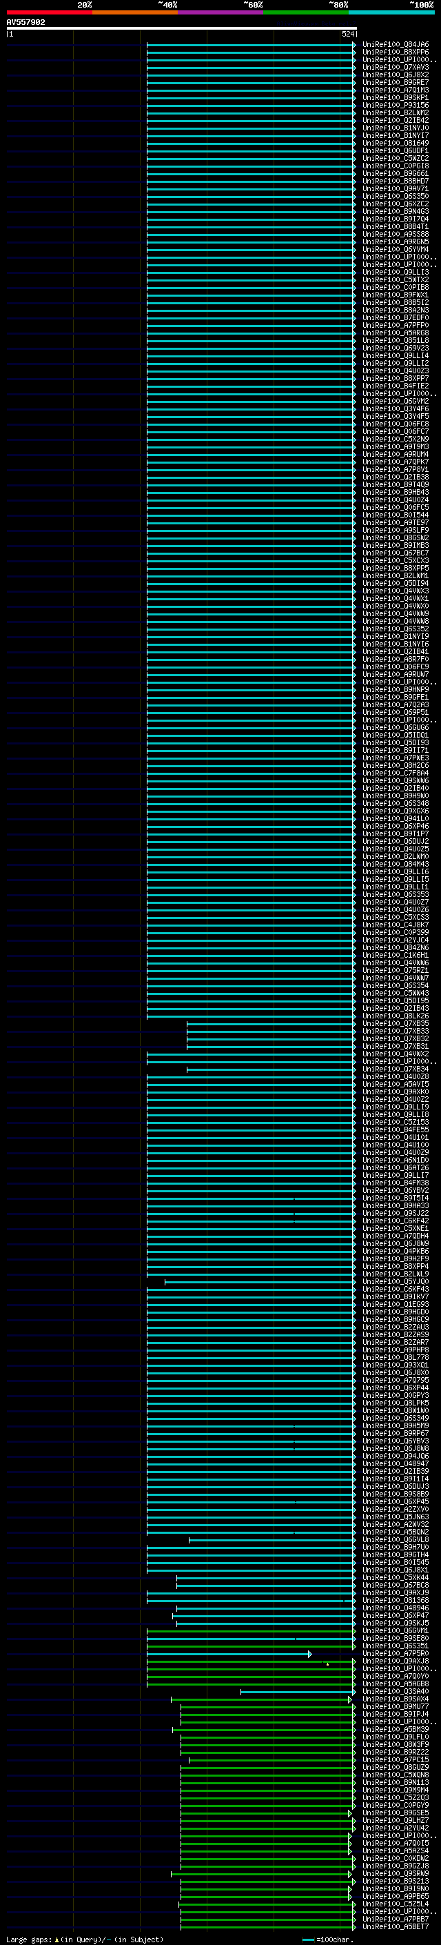Select hit label UniRef100_A7P5R0

[x=396, y=1654]
